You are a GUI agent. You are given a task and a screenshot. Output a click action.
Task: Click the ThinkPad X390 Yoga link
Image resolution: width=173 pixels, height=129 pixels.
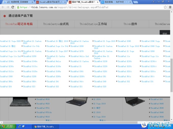click(x=150, y=41)
